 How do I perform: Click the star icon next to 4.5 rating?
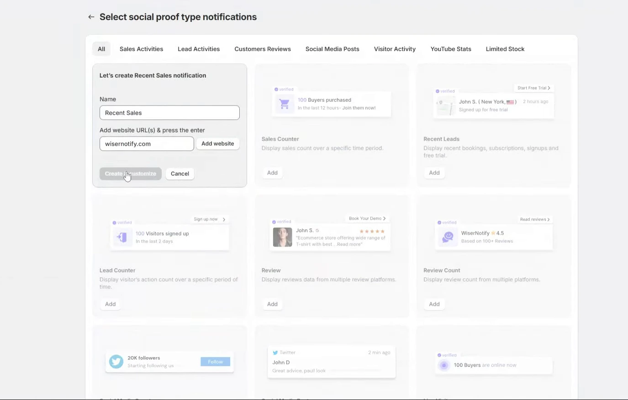click(493, 233)
